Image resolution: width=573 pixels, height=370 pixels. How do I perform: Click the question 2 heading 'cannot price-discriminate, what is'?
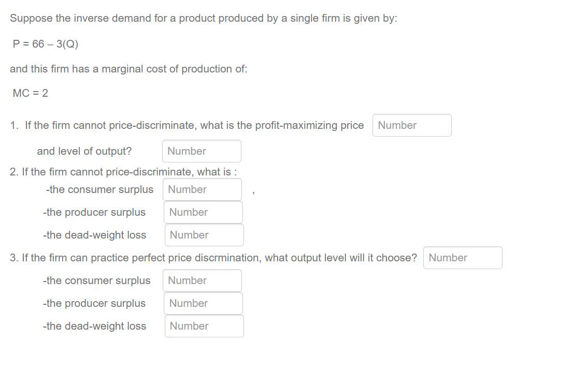123,172
